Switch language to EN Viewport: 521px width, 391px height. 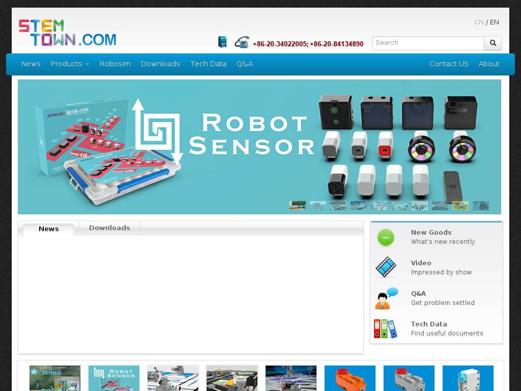pyautogui.click(x=495, y=22)
